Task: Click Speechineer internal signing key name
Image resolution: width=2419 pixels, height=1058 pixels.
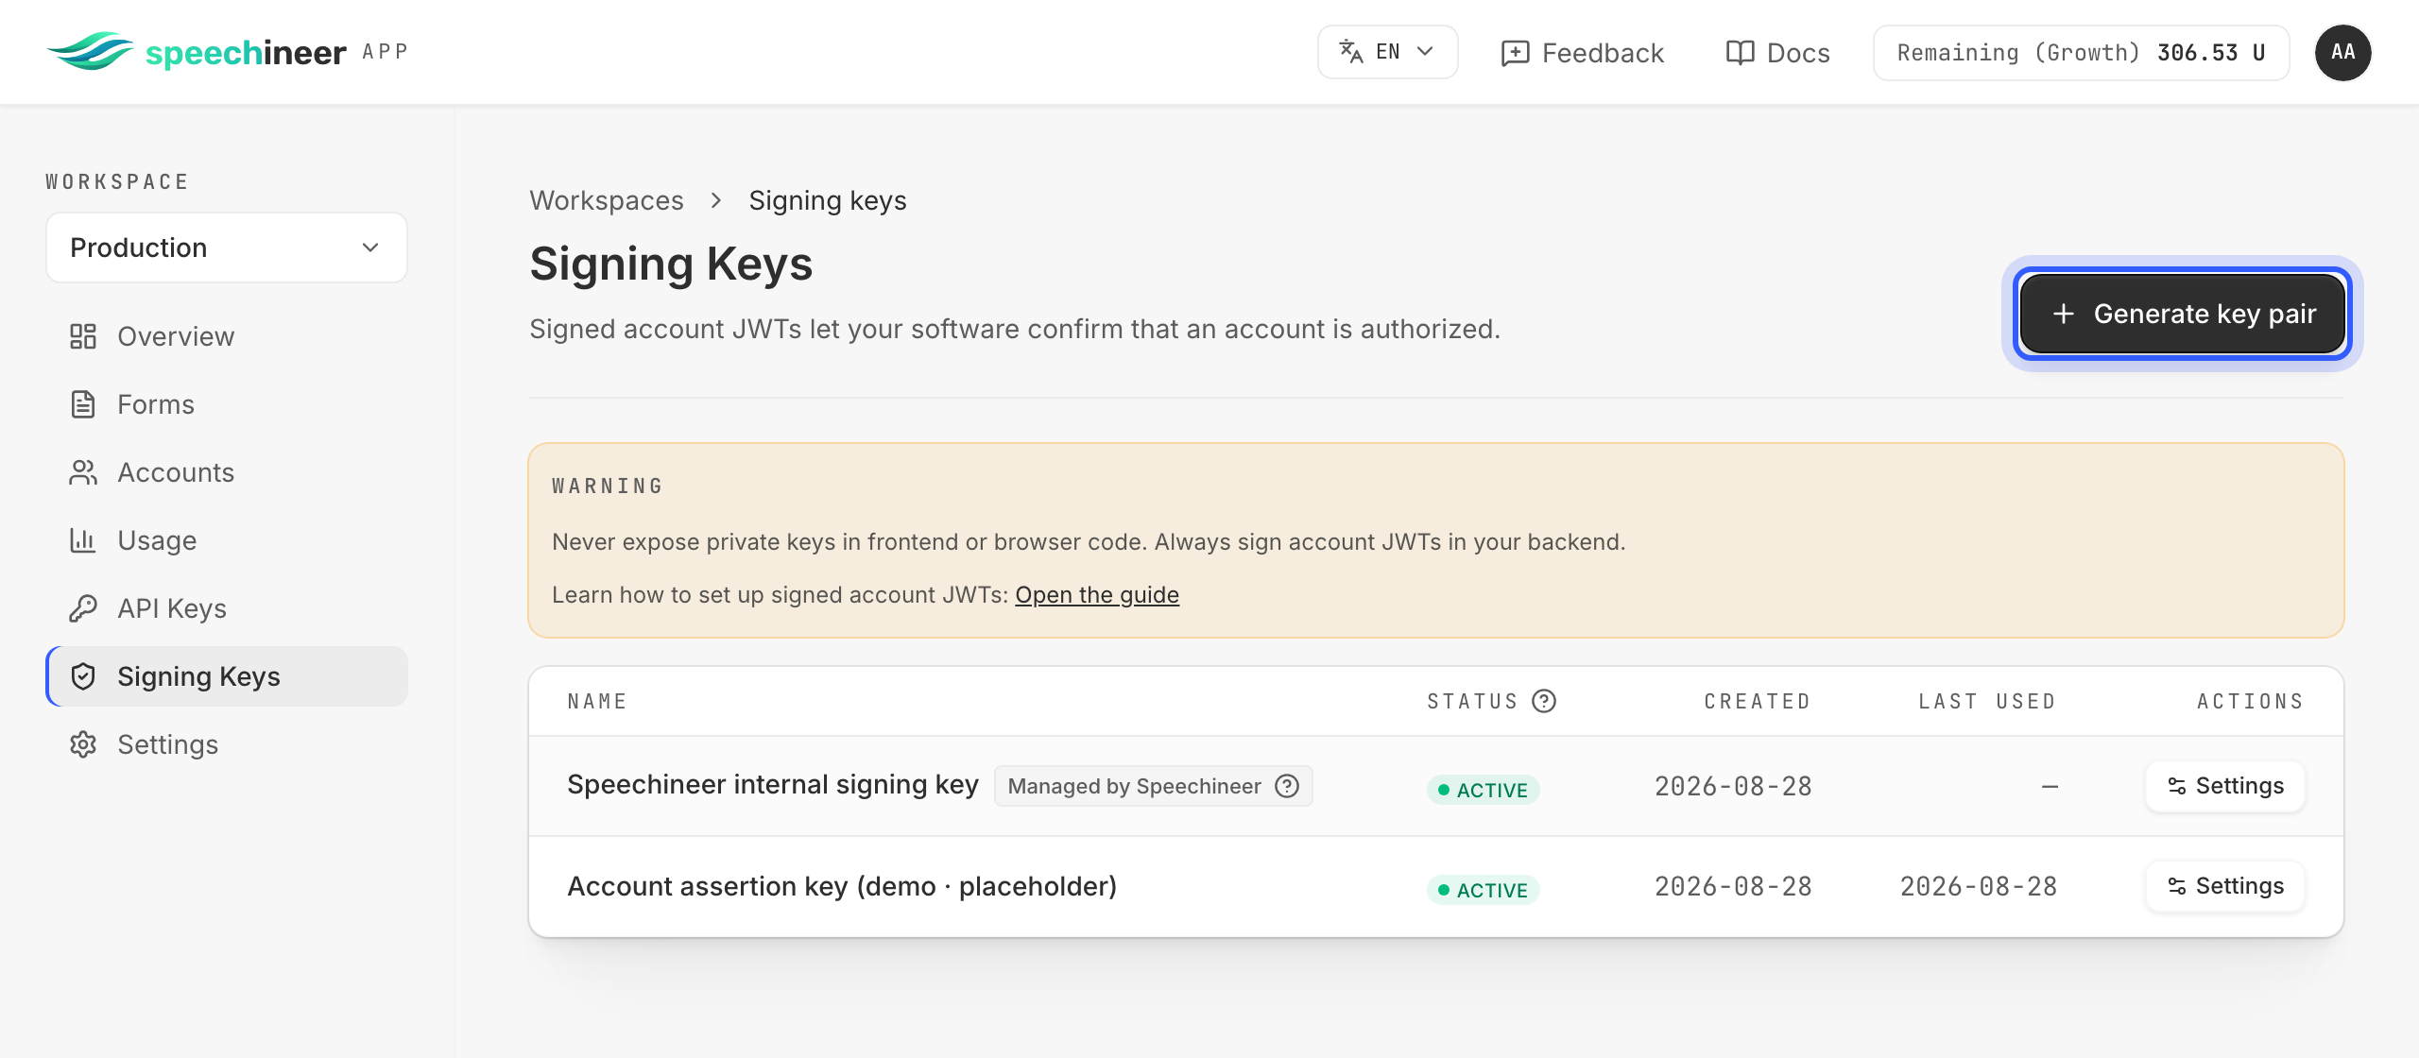Action: tap(773, 785)
